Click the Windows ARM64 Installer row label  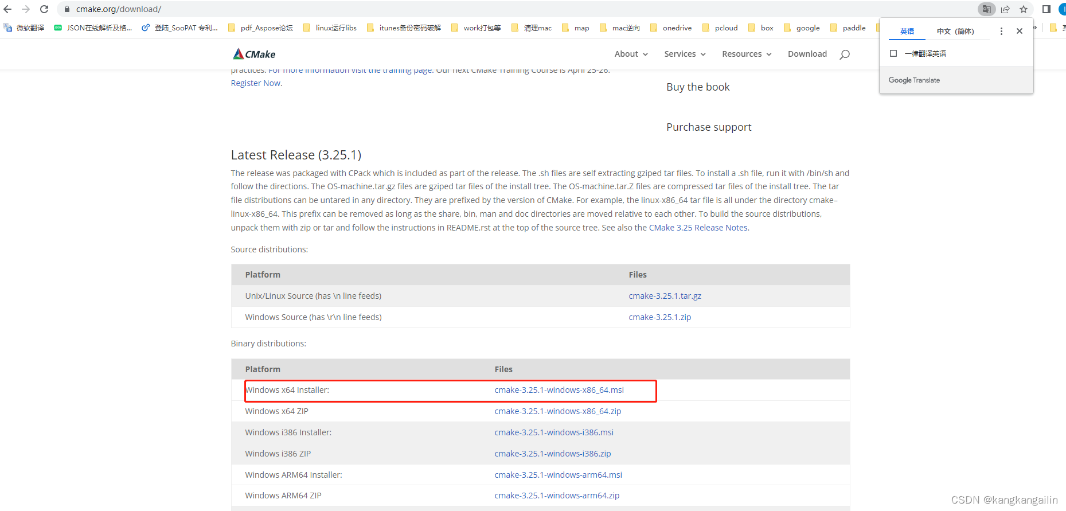tap(294, 475)
